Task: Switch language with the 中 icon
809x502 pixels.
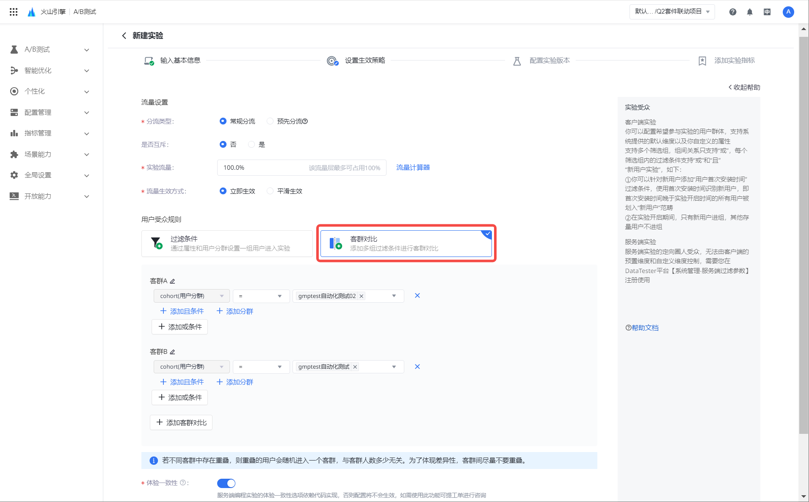Action: 767,12
